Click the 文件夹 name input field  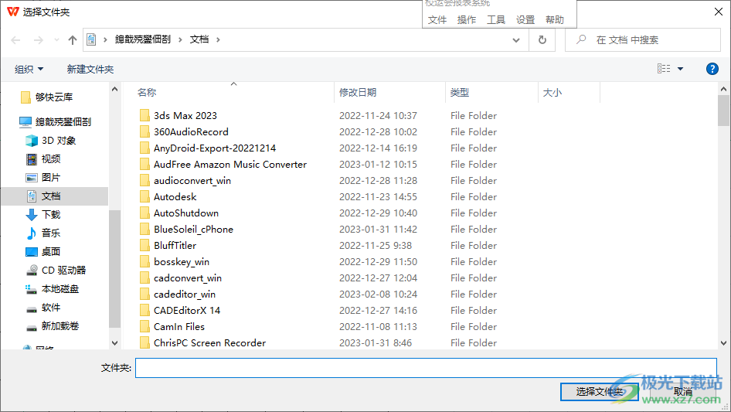[x=426, y=368]
